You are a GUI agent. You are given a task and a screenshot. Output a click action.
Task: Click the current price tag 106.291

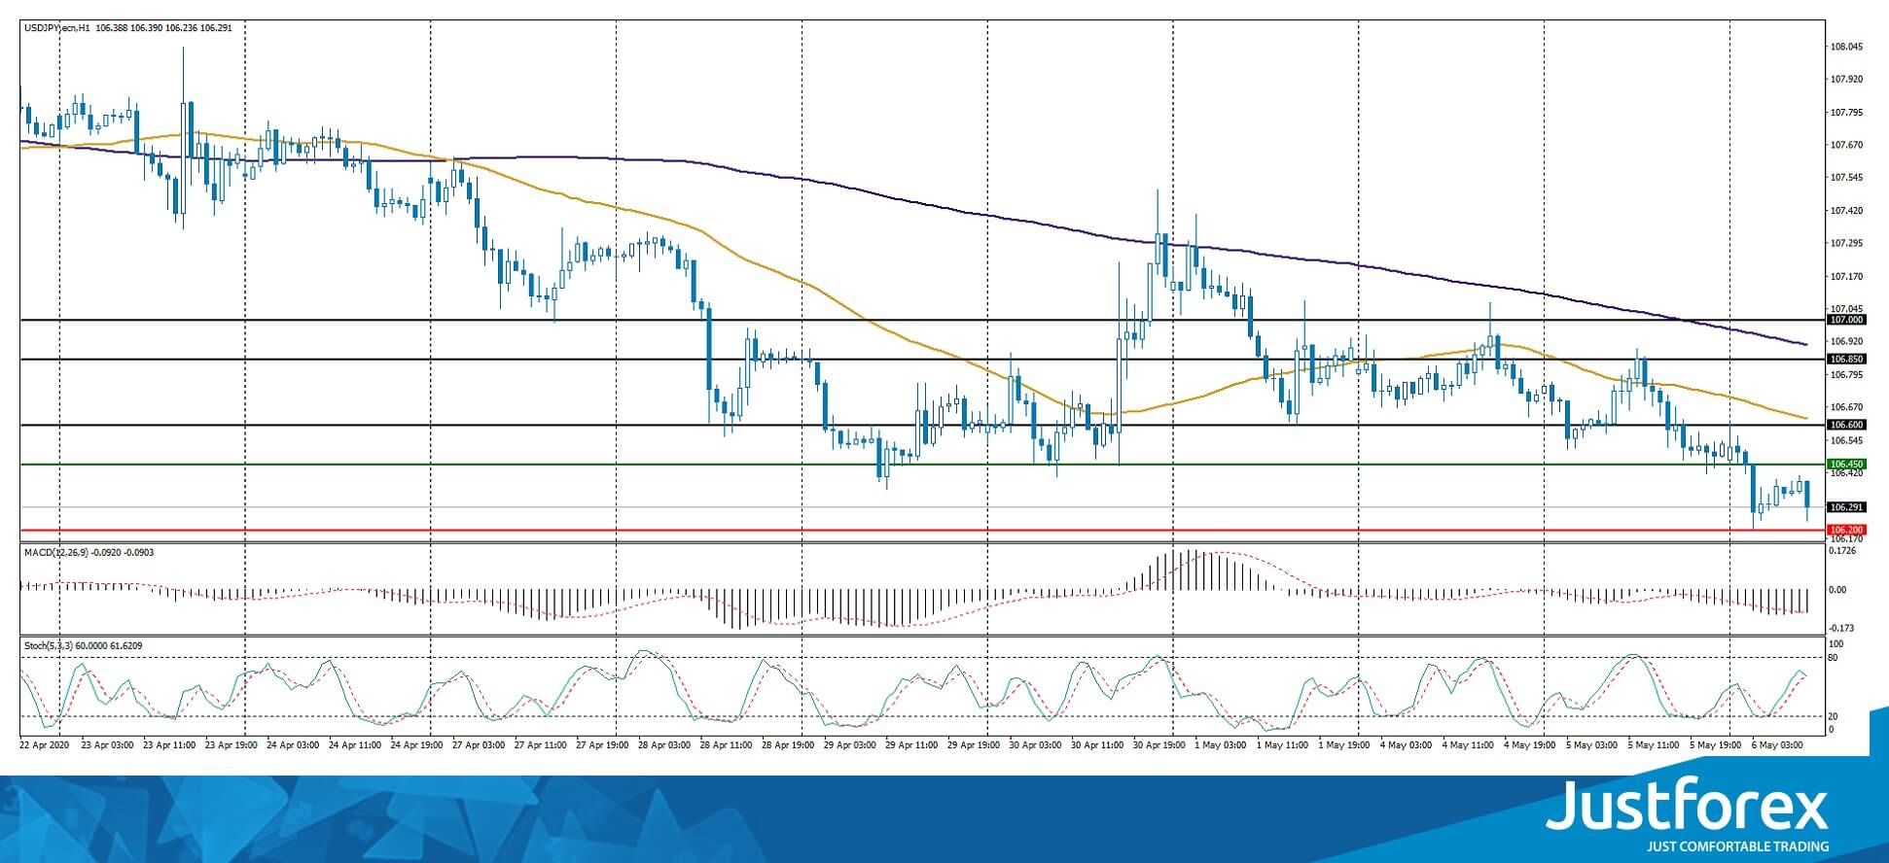(1846, 507)
